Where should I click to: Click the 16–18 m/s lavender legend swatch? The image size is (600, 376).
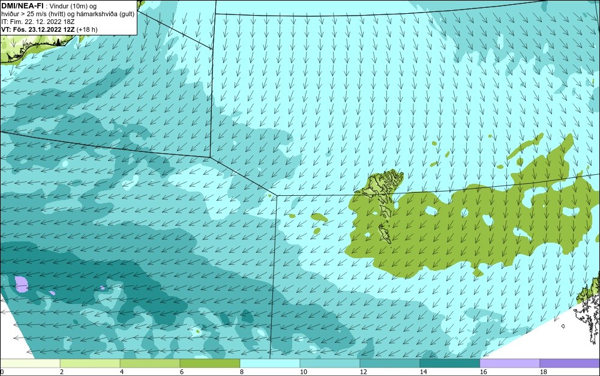click(509, 363)
